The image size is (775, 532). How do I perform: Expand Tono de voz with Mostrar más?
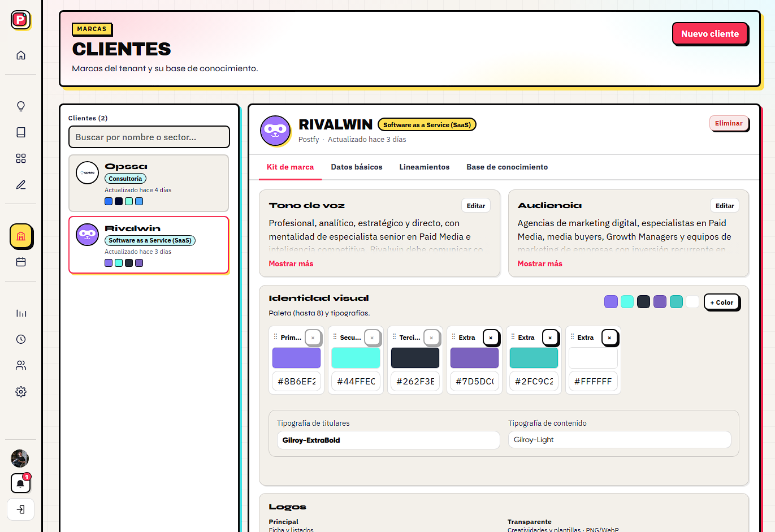click(x=291, y=263)
